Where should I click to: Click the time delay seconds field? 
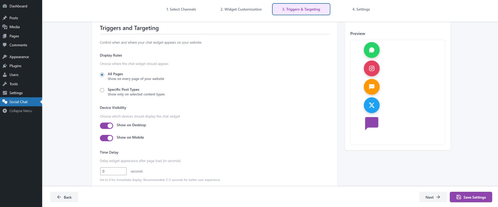click(x=113, y=171)
